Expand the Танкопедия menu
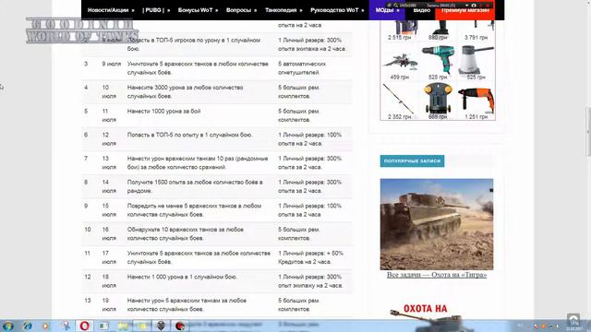 click(283, 10)
